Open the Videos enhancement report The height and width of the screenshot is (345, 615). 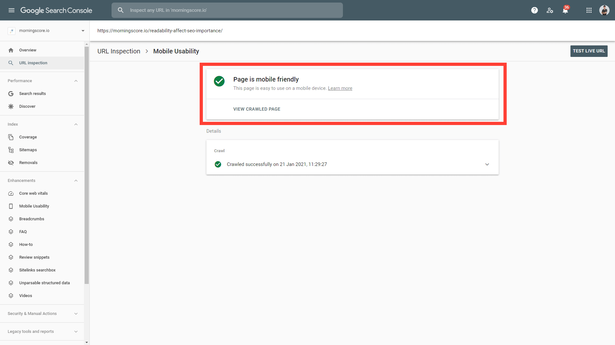(42, 296)
